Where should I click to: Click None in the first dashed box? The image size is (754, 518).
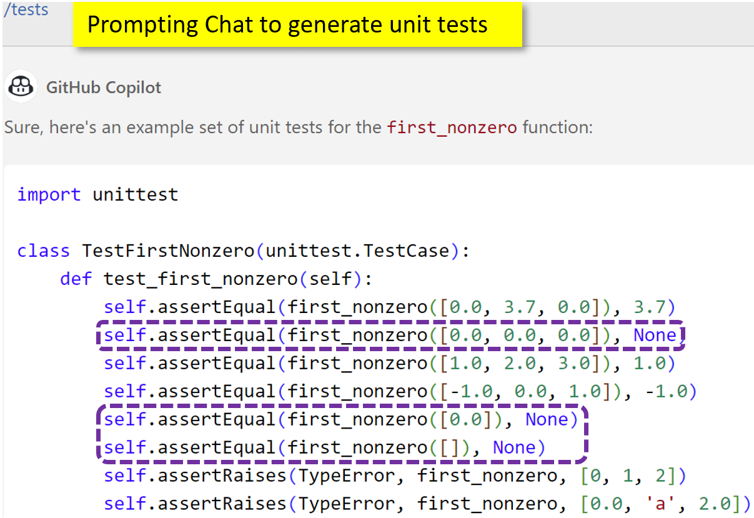click(655, 336)
